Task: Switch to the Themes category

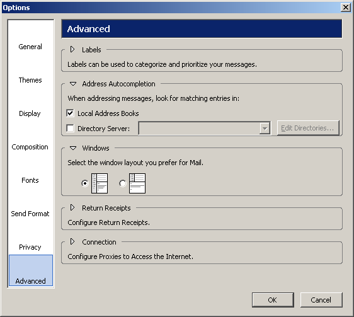Action: click(x=30, y=80)
